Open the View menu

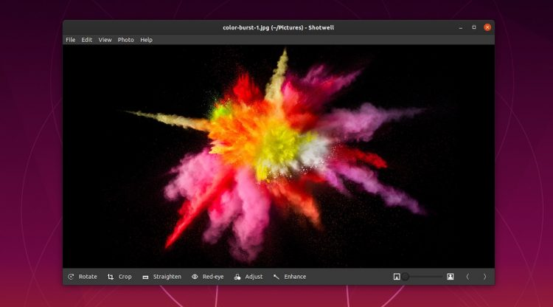coord(105,40)
